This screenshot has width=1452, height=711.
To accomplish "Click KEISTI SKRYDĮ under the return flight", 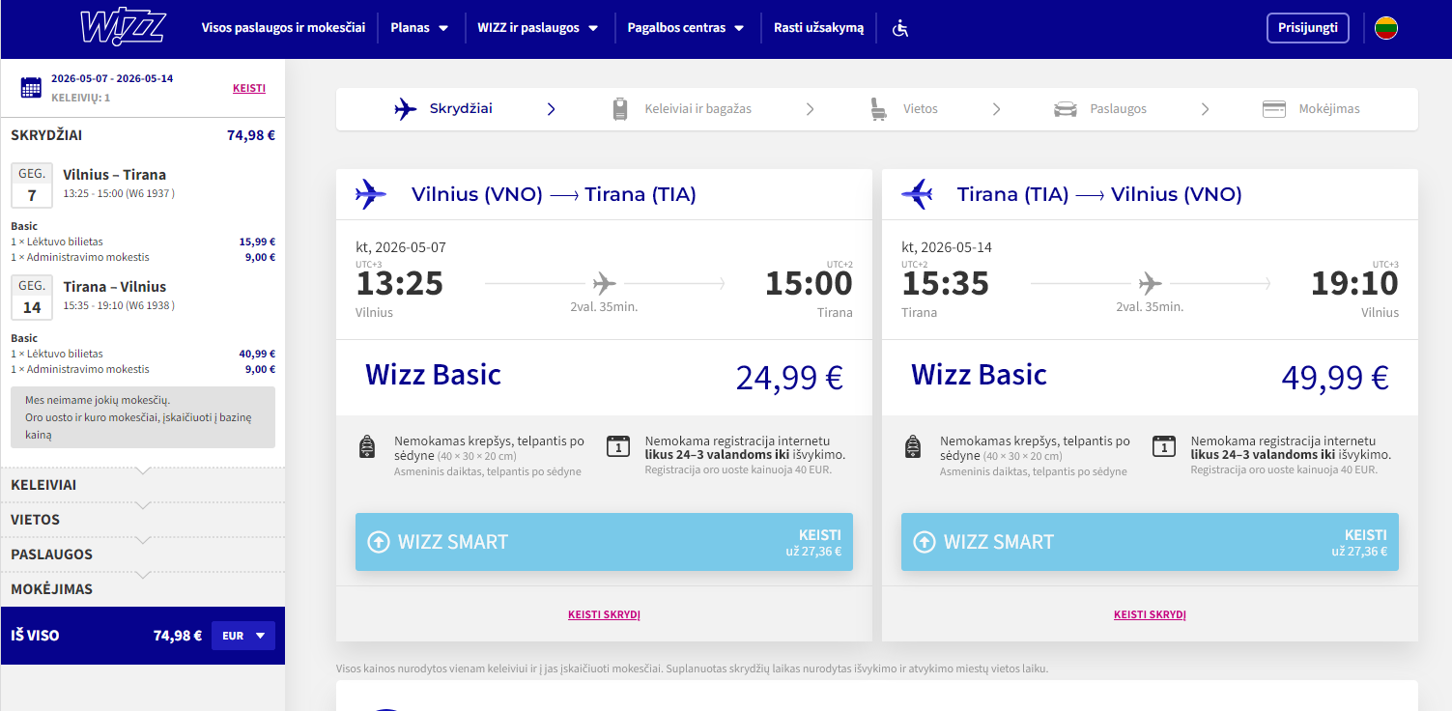I will 1149,614.
